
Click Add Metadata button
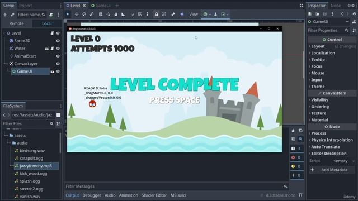[332, 170]
